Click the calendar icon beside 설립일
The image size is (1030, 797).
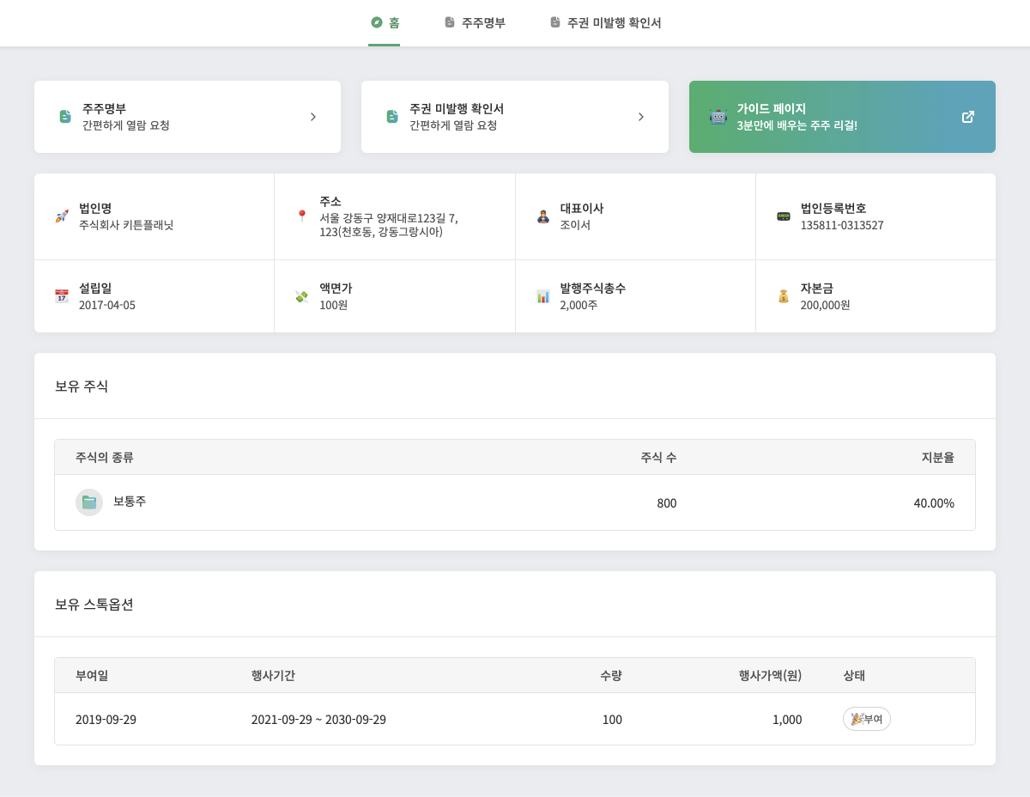click(x=62, y=296)
